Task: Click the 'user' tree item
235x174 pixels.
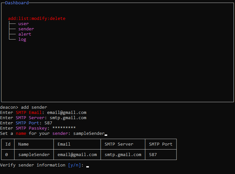Action: pyautogui.click(x=24, y=24)
